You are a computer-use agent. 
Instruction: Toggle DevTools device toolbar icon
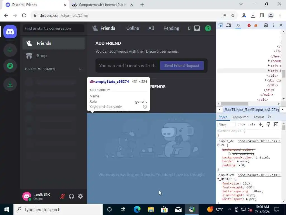coord(228,25)
